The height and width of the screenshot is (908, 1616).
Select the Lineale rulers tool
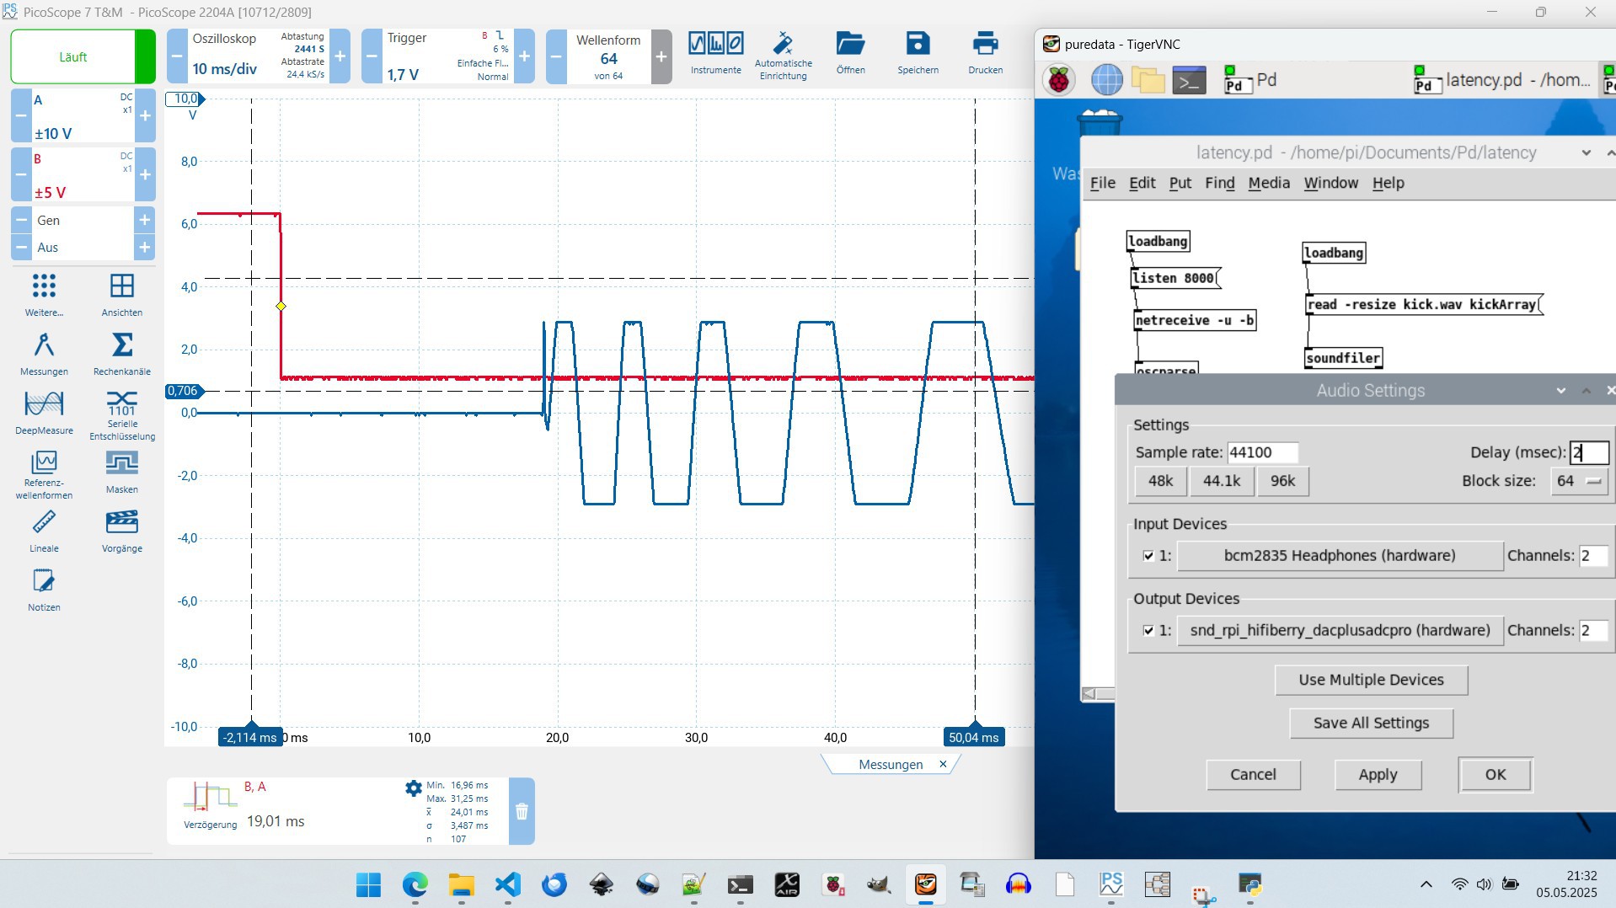[x=44, y=530]
